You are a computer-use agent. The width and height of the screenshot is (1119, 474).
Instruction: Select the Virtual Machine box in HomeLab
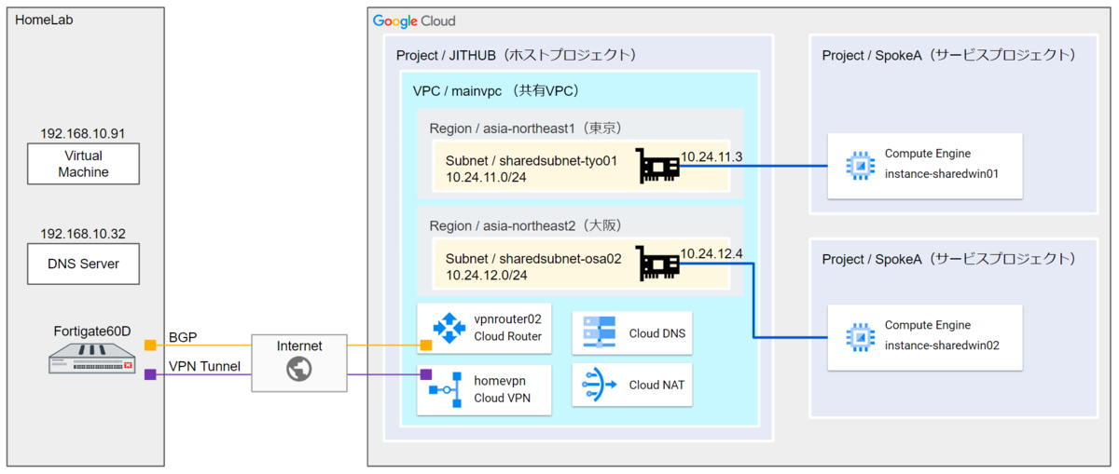(83, 164)
